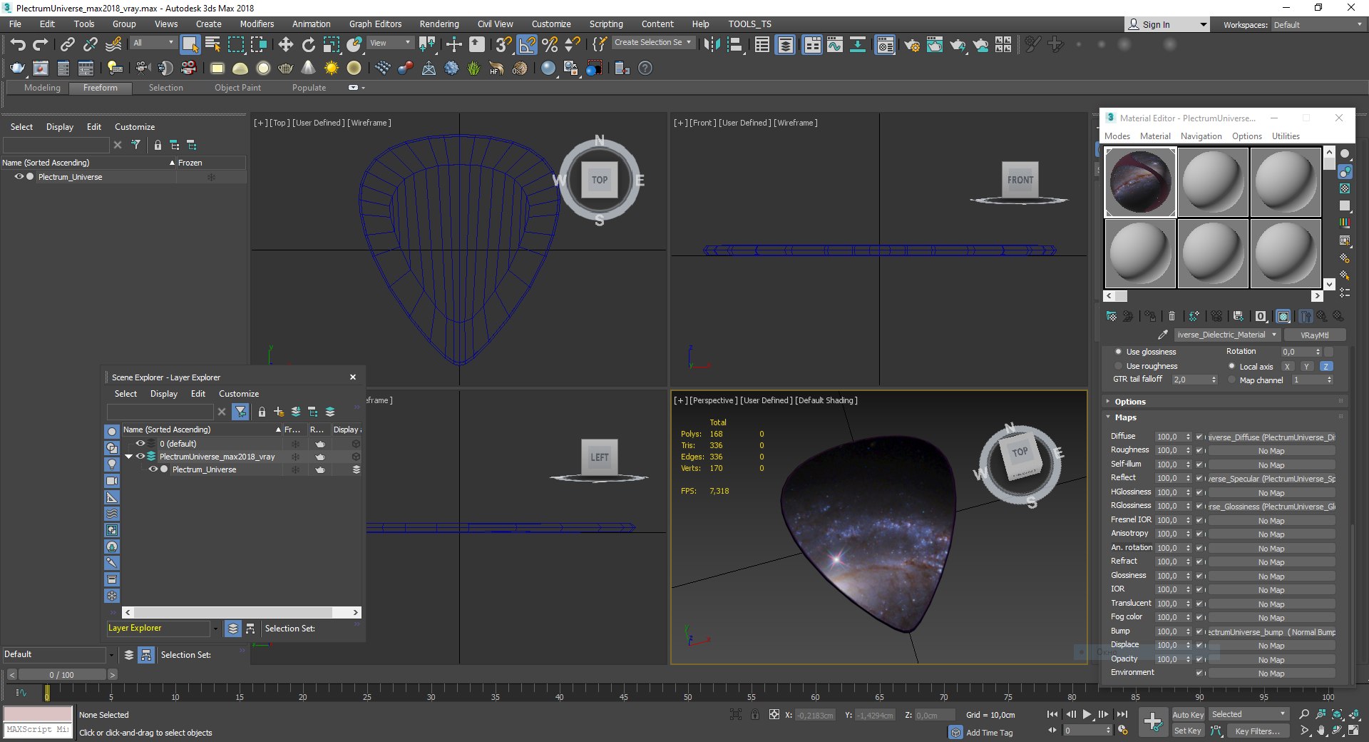Screen dimensions: 1369x742
Task: Open Navigation menu in Material Editor
Action: click(x=1201, y=136)
